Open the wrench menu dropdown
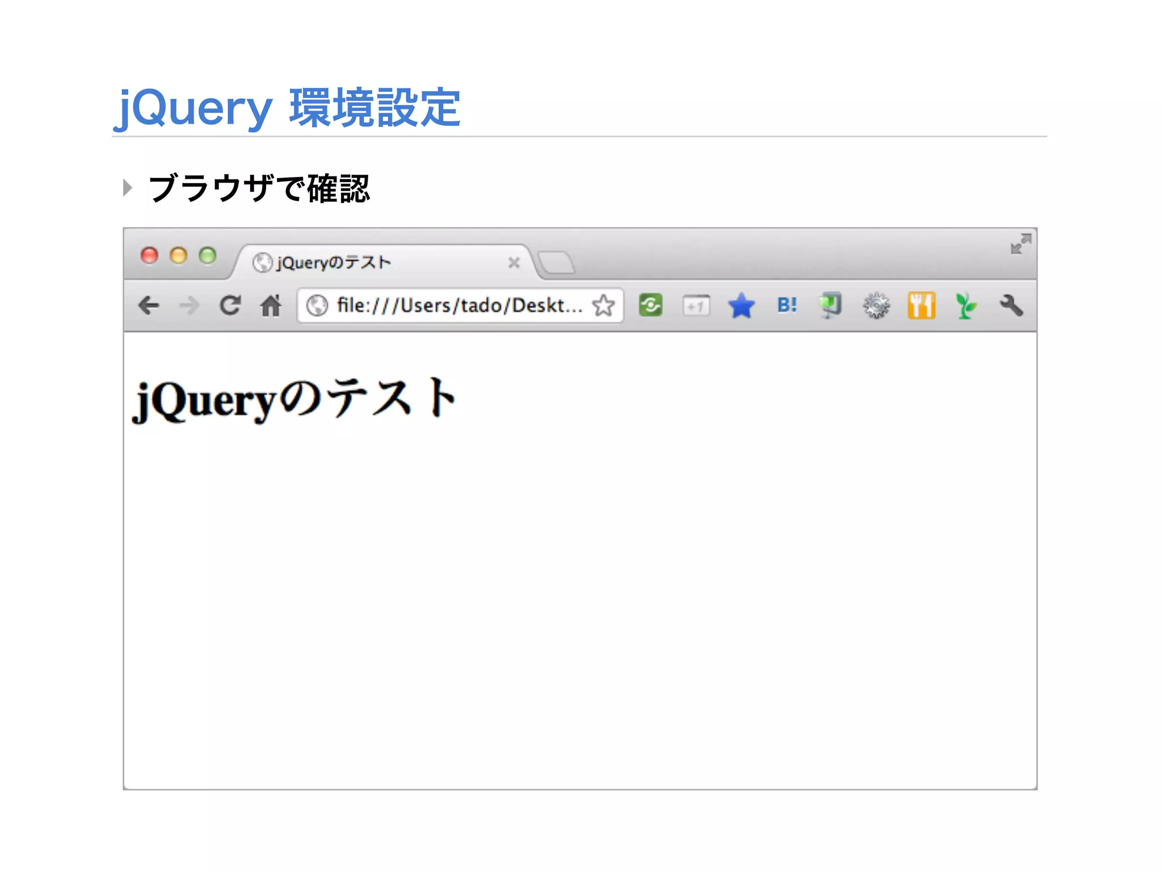 (x=1011, y=306)
